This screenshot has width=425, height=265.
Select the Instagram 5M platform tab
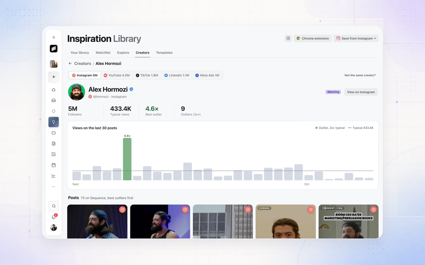click(x=85, y=75)
